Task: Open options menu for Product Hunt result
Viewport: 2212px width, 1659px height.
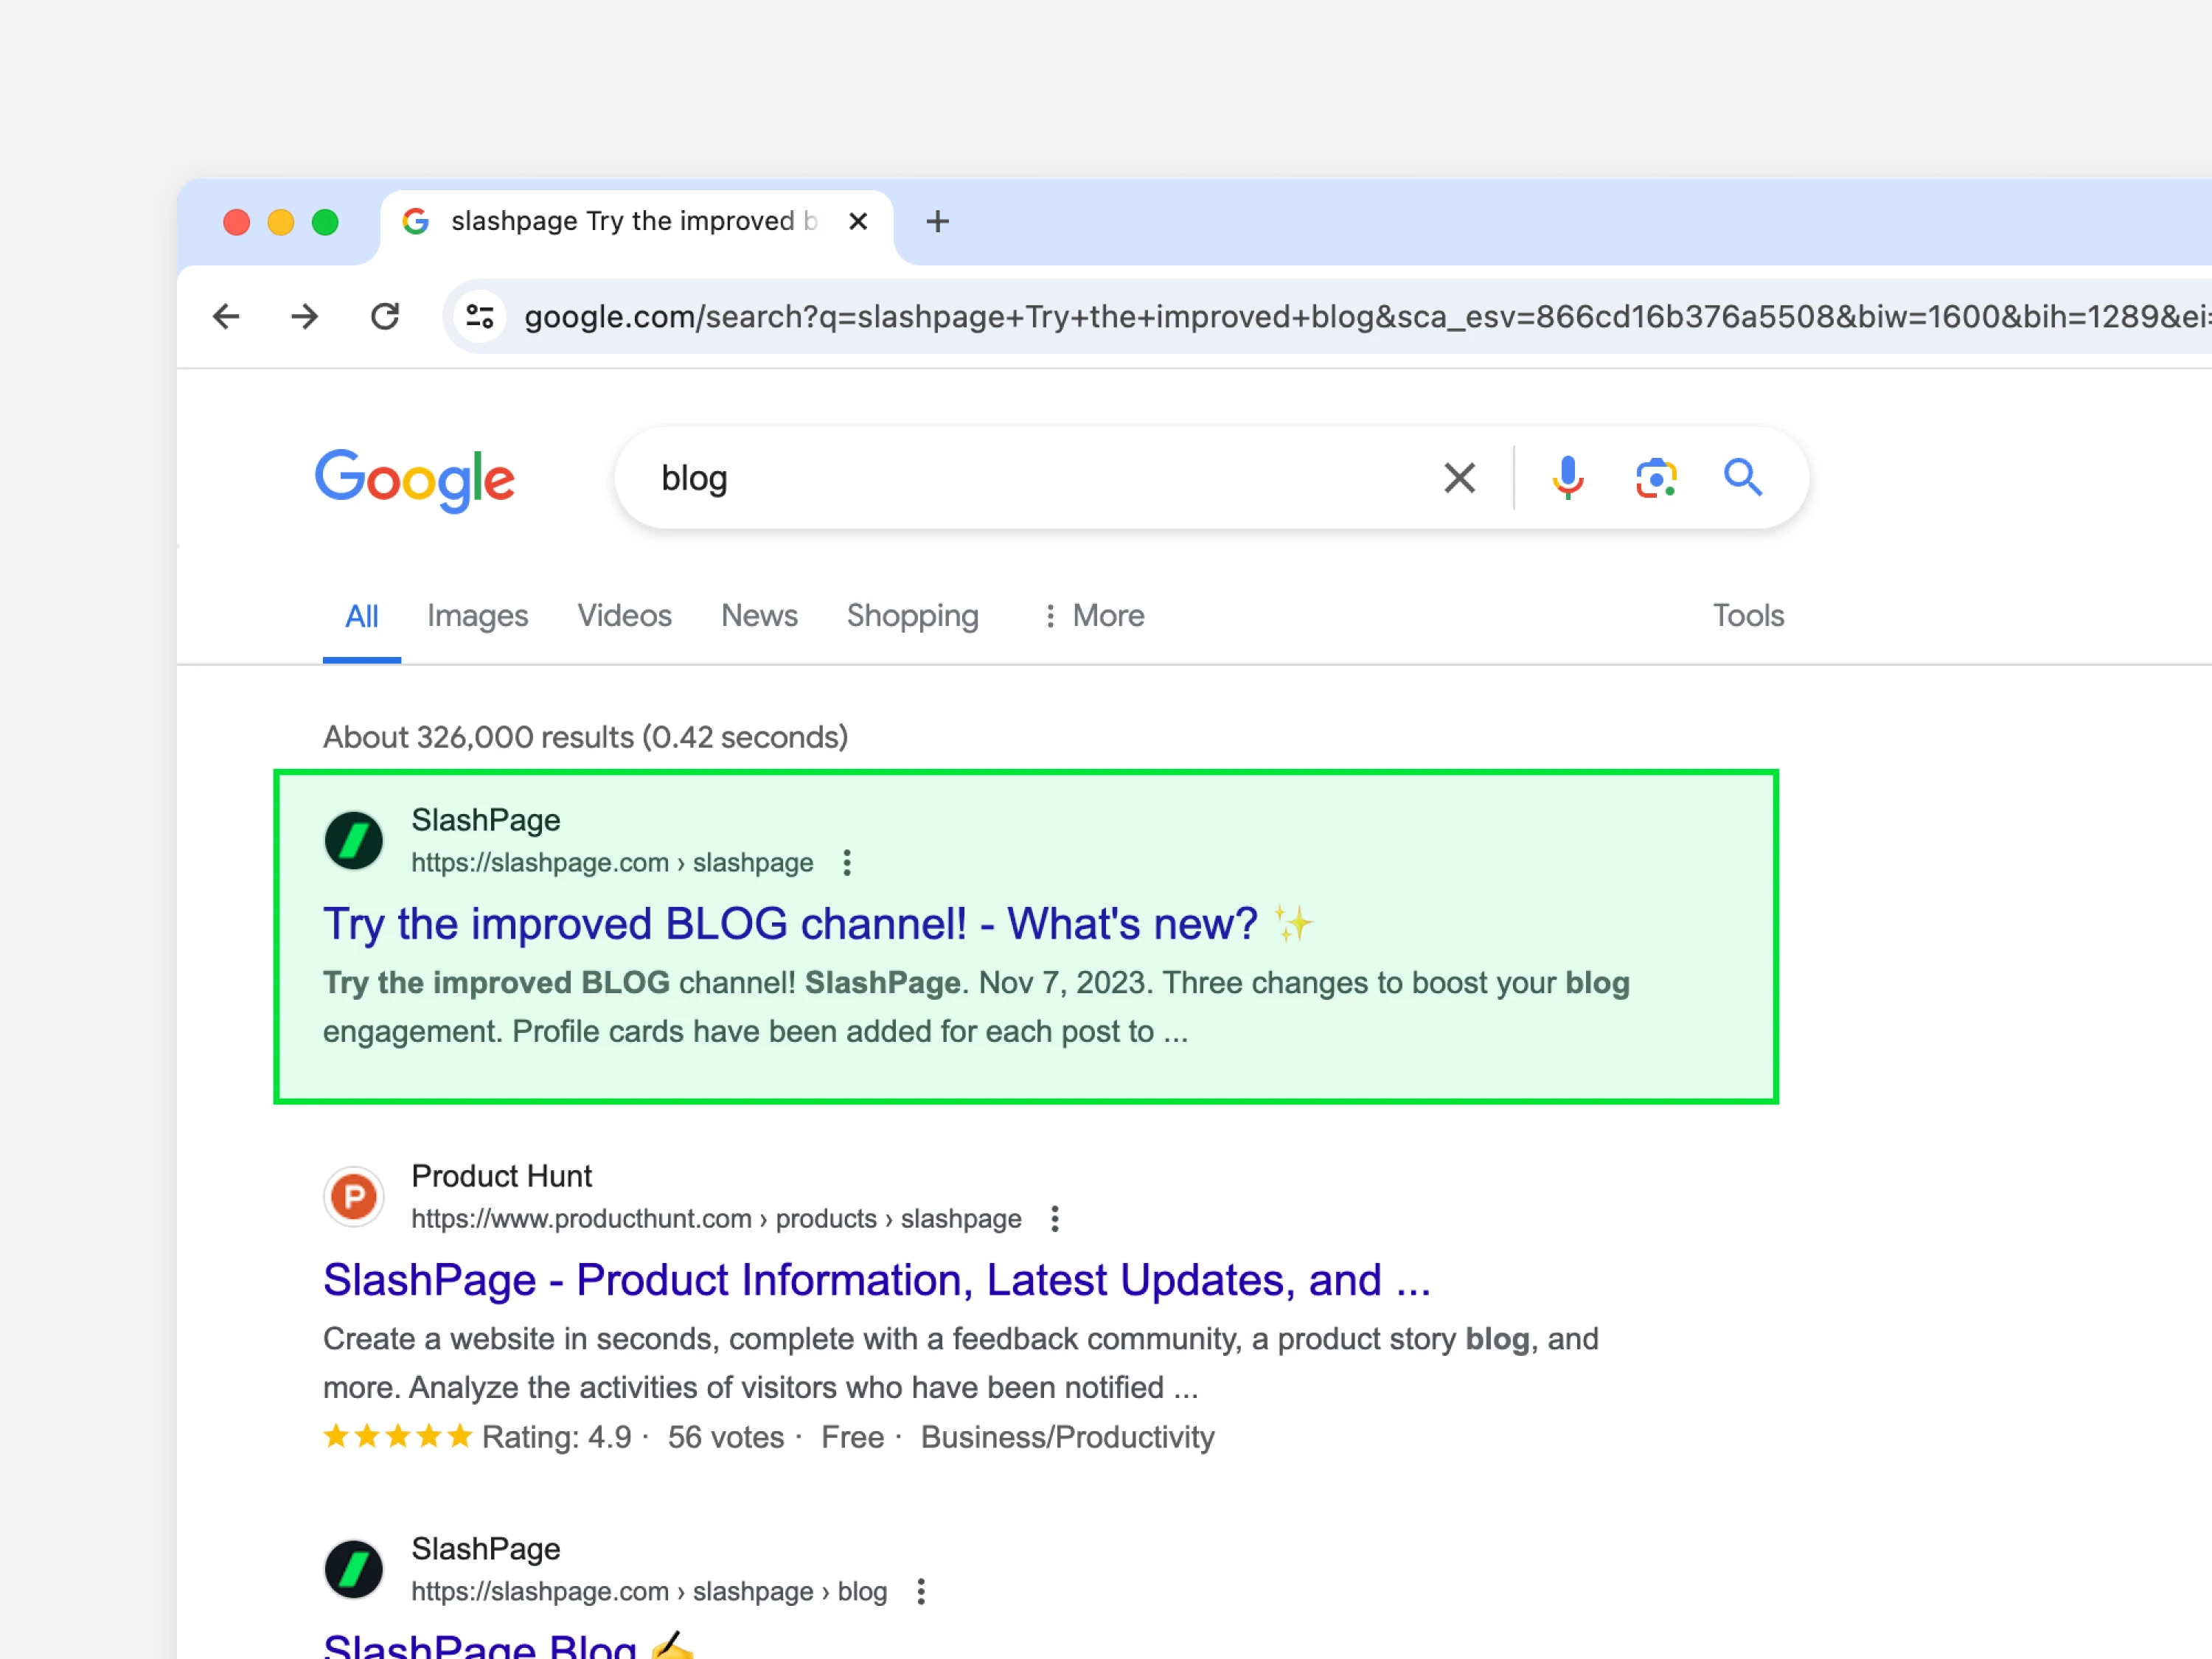Action: [1055, 1219]
